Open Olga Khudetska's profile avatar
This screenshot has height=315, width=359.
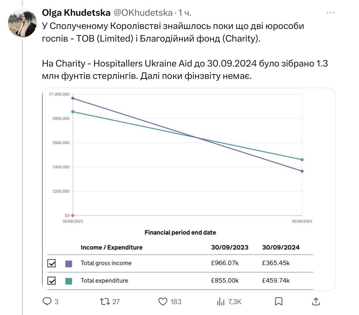click(x=22, y=23)
